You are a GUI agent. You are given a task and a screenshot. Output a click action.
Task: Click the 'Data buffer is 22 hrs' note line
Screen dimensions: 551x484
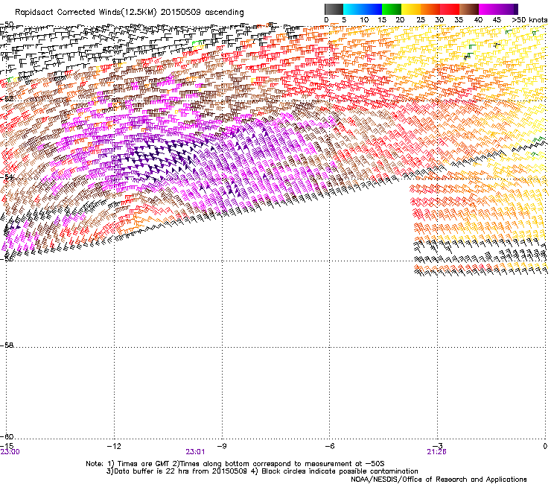(x=262, y=471)
